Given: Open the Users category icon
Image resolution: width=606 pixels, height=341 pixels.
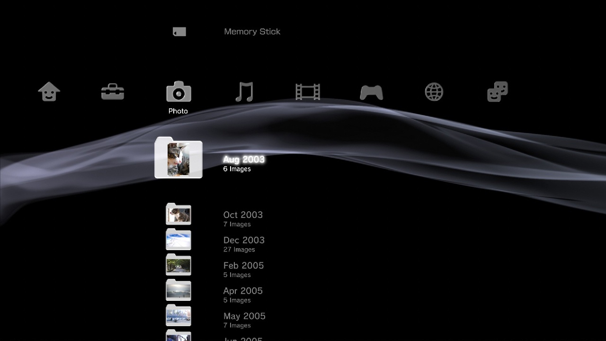Looking at the screenshot, I should point(49,92).
